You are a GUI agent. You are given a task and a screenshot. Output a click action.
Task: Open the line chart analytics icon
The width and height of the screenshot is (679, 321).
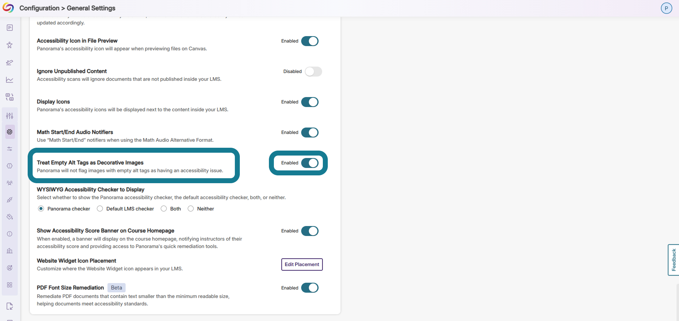(10, 80)
